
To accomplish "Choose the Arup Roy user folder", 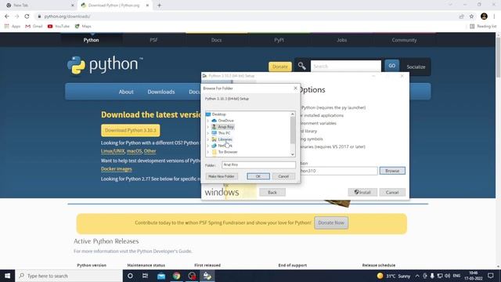I will click(x=225, y=127).
